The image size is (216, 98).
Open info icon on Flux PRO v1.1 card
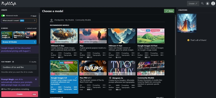point(105,63)
